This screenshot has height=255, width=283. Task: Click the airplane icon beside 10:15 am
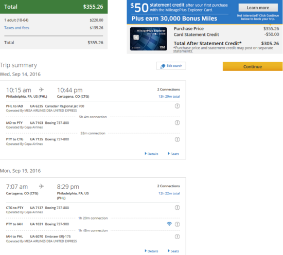tap(41, 89)
